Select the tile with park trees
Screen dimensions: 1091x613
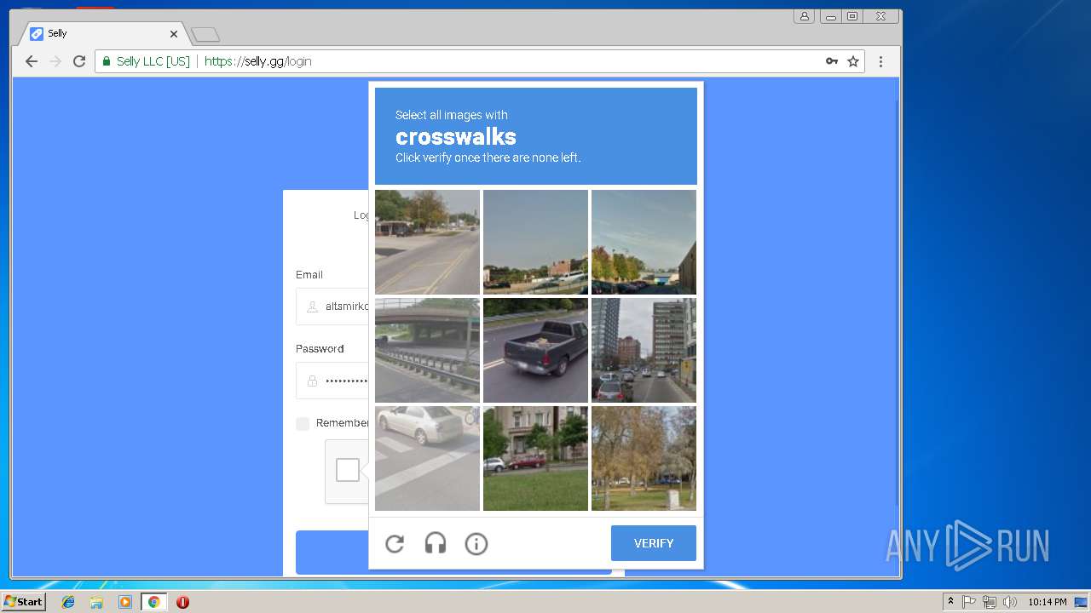(644, 458)
